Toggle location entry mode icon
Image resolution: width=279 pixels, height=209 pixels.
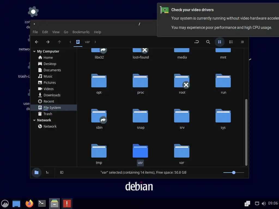pyautogui.click(x=197, y=42)
